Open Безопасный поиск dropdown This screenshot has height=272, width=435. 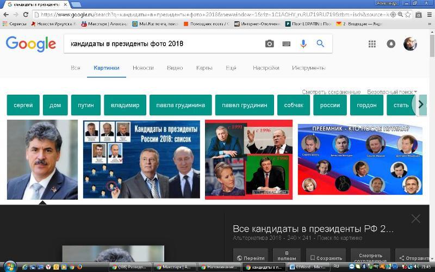392,92
